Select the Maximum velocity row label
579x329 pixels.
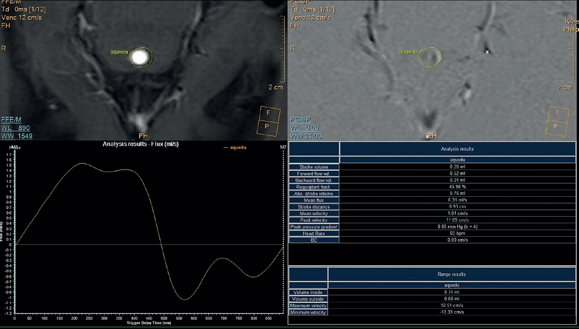308,305
